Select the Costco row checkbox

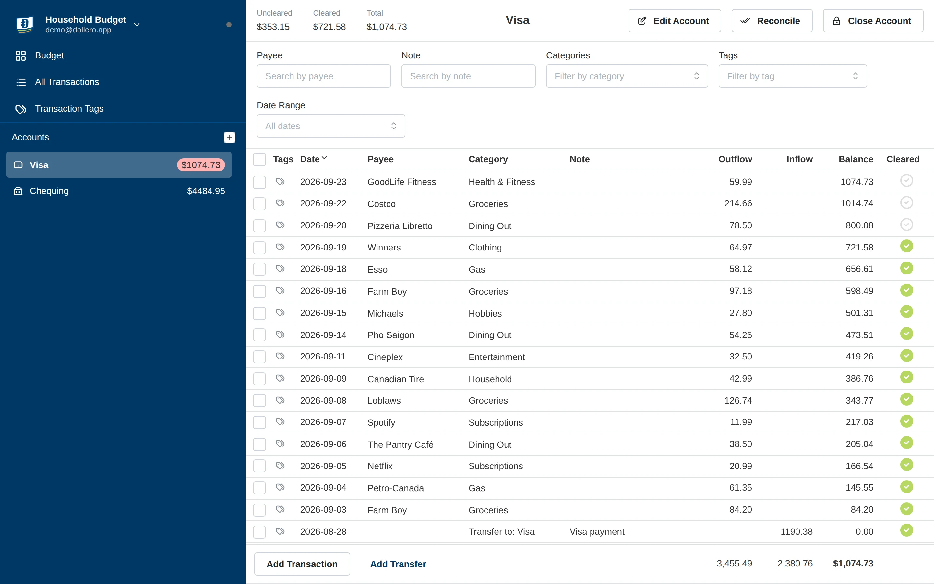(259, 203)
